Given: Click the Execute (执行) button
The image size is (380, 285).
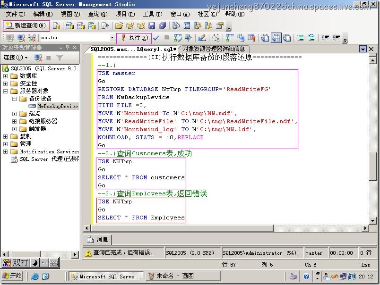Looking at the screenshot, I should coord(134,38).
